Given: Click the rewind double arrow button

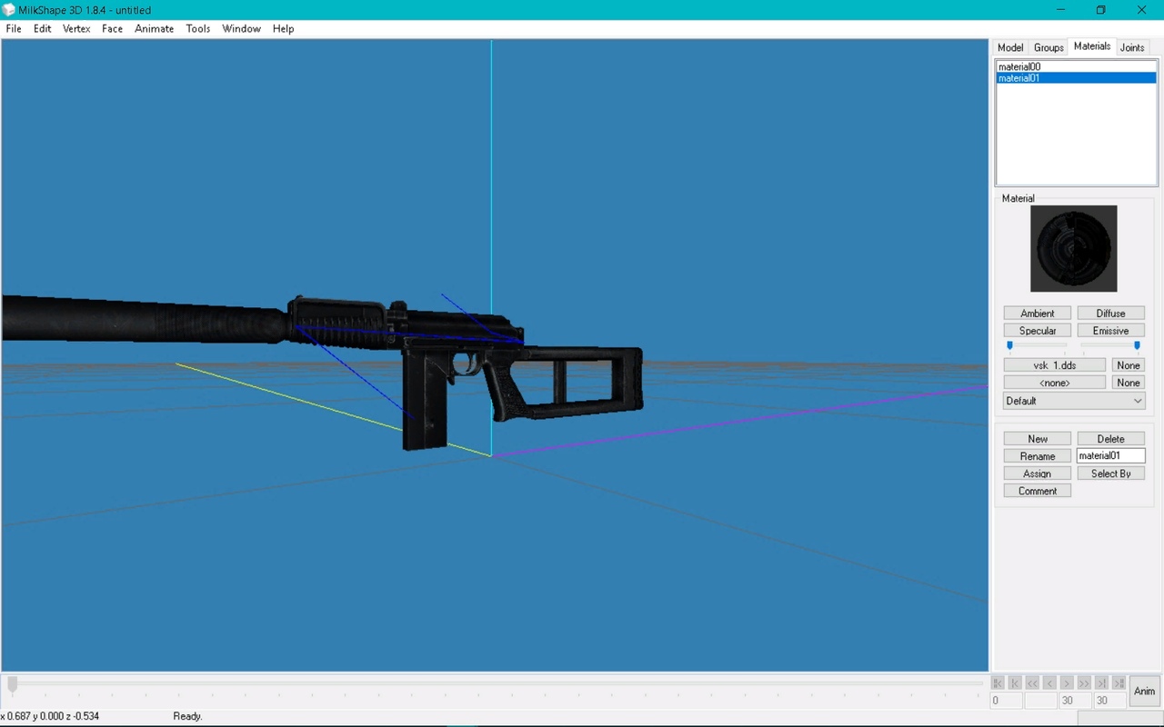Looking at the screenshot, I should click(x=1032, y=682).
